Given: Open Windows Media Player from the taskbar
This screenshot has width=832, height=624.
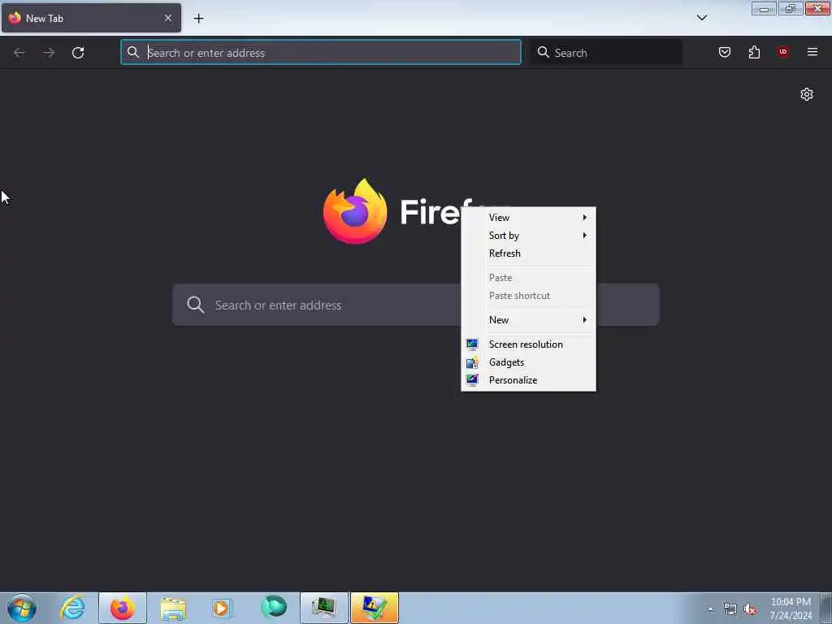Looking at the screenshot, I should [x=222, y=608].
